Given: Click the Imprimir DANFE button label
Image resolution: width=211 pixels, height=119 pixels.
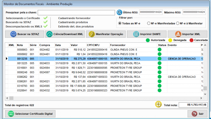Looking at the screenshot, I should click(150, 34).
